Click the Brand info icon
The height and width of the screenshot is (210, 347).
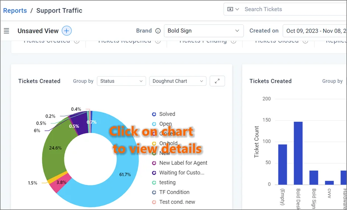tap(158, 31)
